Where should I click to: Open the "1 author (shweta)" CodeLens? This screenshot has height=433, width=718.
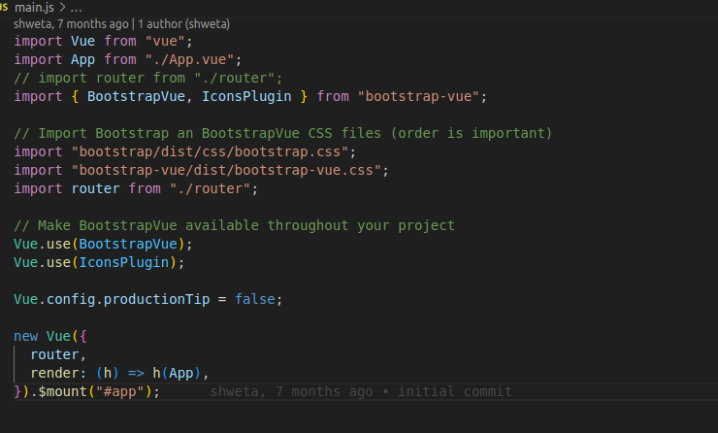coord(182,23)
